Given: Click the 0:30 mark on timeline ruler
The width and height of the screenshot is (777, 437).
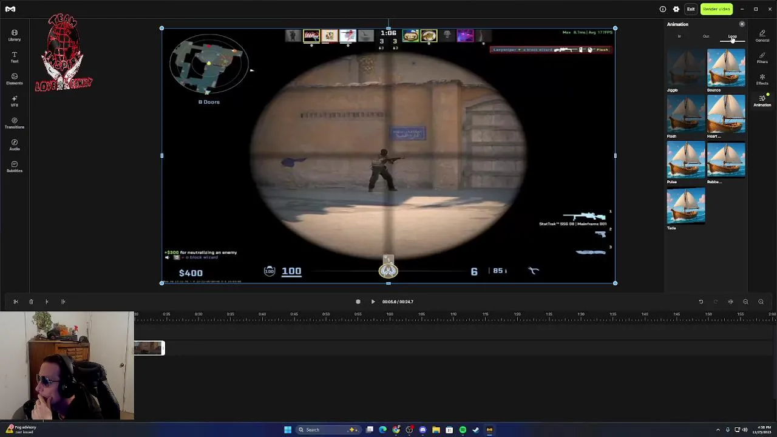Looking at the screenshot, I should tap(198, 314).
